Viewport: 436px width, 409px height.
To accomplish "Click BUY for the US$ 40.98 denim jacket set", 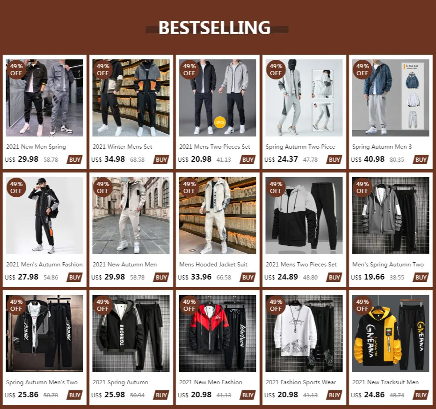I will click(x=421, y=159).
